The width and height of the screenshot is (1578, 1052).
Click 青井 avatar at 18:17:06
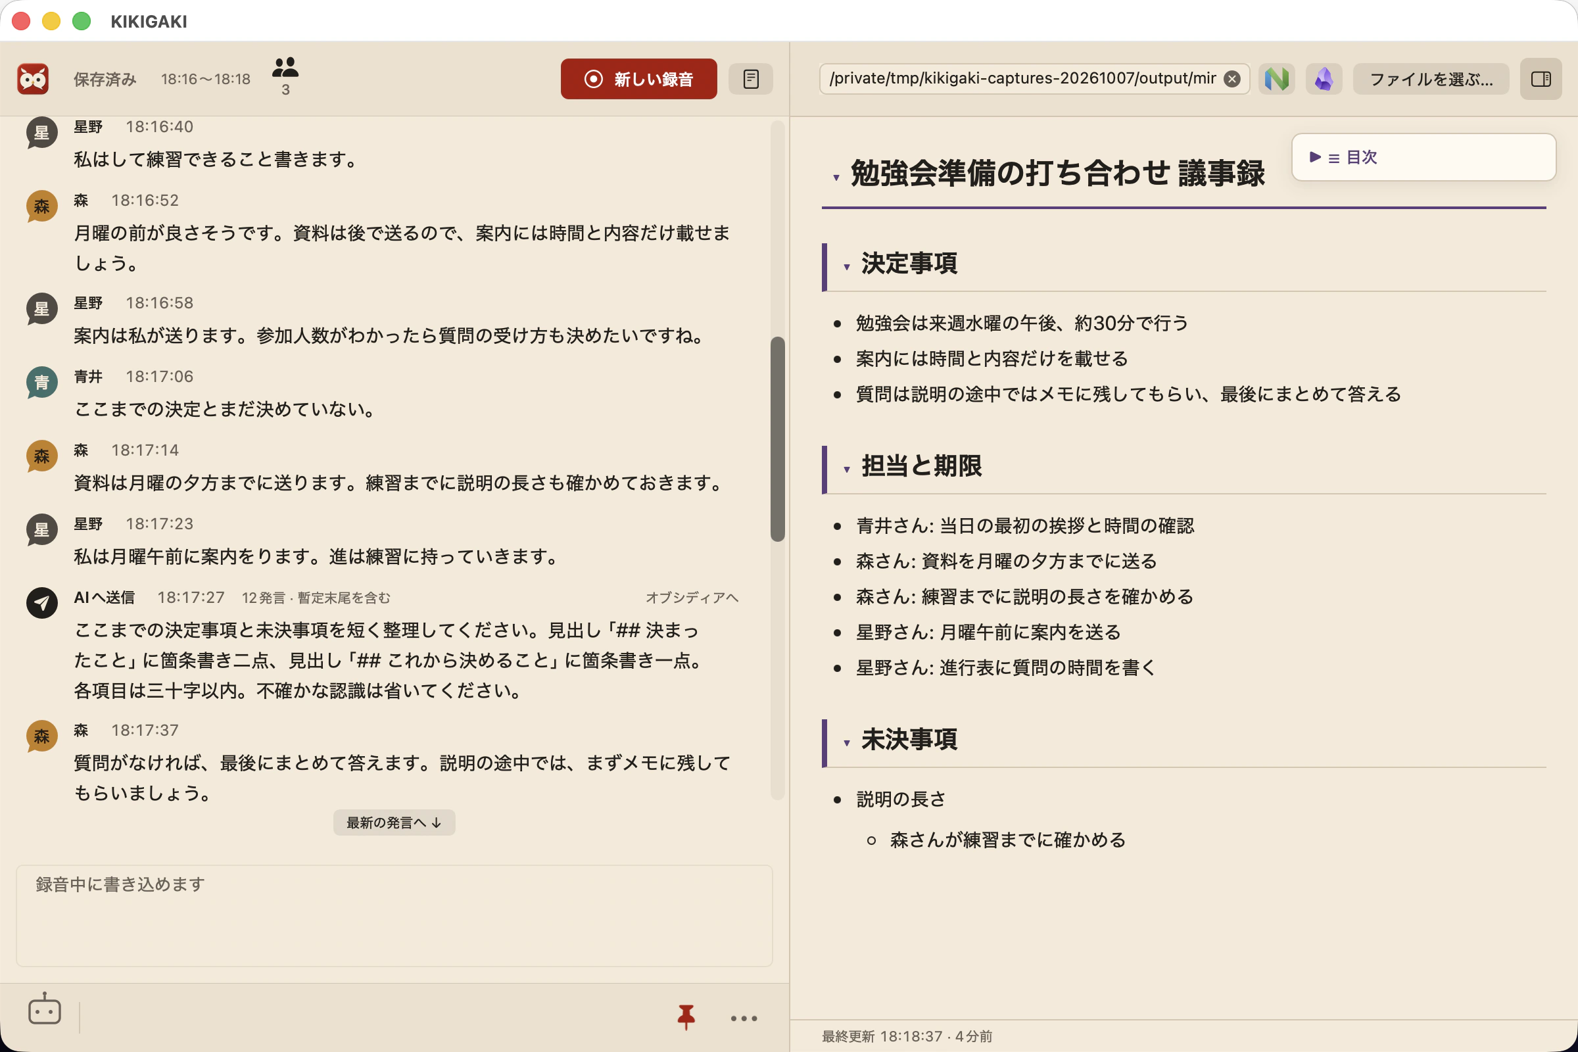tap(41, 383)
